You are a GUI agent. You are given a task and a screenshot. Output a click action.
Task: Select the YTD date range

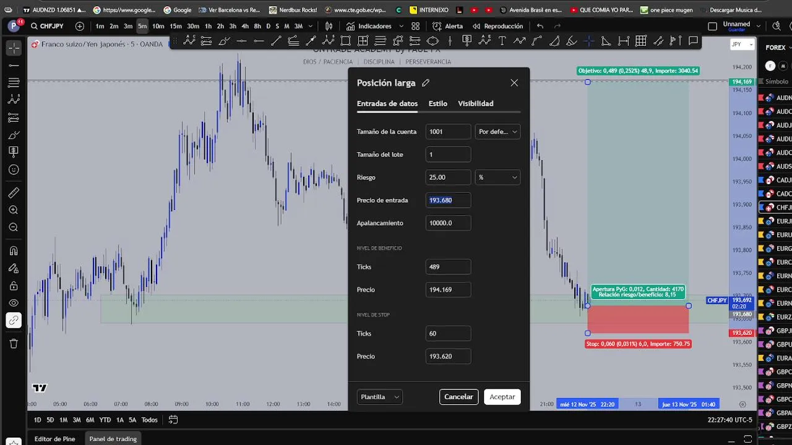point(105,420)
